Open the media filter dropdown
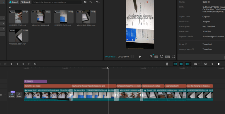The width and height of the screenshot is (225, 114). [x=98, y=2]
